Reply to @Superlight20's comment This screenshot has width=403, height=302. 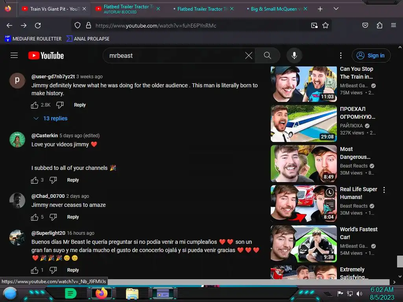[x=73, y=270]
